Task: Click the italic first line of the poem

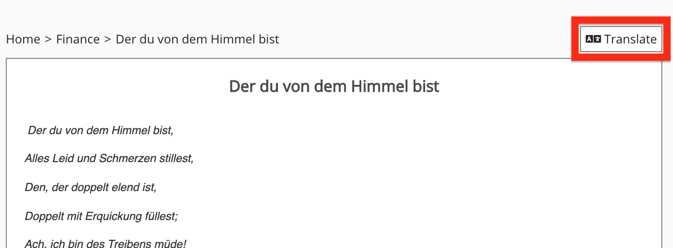Action: (100, 130)
